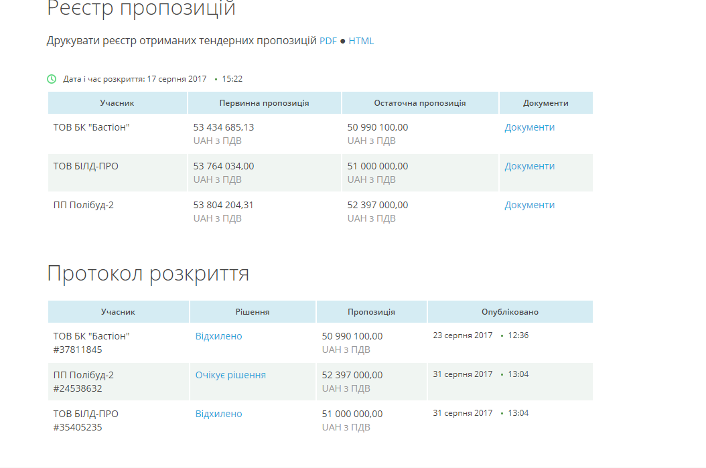706x468 pixels.
Task: Click protocol bid 51 000 000,00 of ТОВ БІЛД-ПРО
Action: click(352, 414)
